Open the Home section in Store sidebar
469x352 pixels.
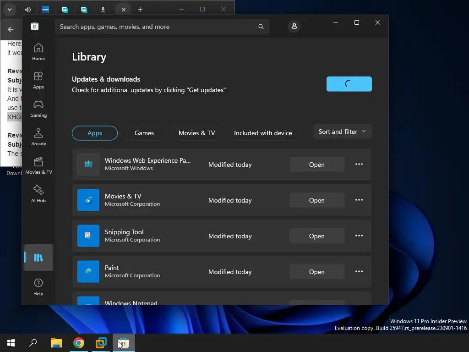[38, 52]
